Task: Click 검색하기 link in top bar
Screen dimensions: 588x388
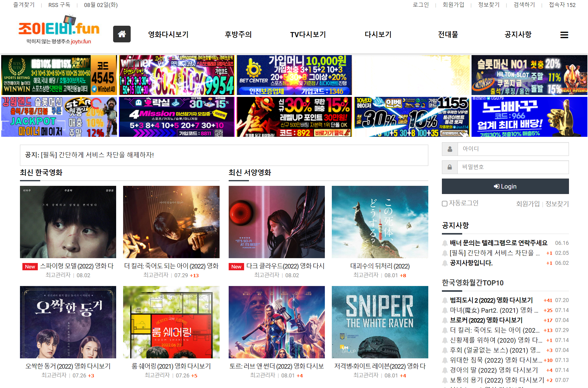Action: coord(524,5)
